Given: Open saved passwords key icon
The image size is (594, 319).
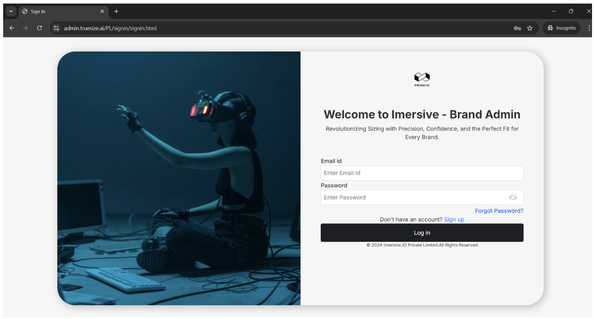Looking at the screenshot, I should (517, 28).
